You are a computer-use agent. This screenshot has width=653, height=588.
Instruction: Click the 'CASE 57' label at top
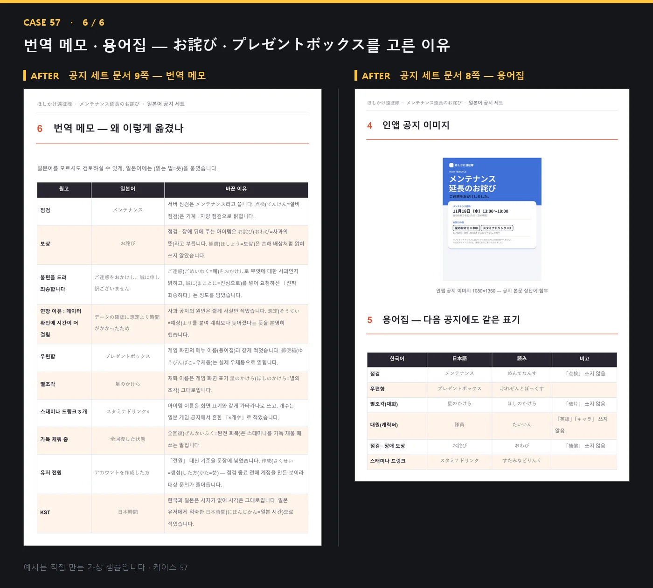click(42, 22)
